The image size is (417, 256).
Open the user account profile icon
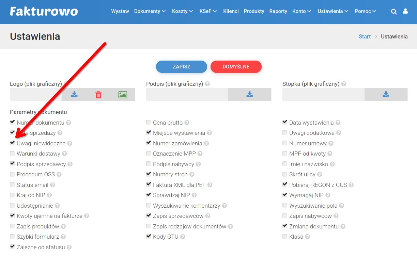tap(405, 12)
